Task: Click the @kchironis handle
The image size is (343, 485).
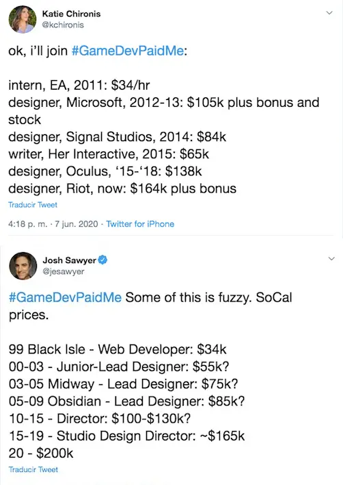Action: [63, 25]
